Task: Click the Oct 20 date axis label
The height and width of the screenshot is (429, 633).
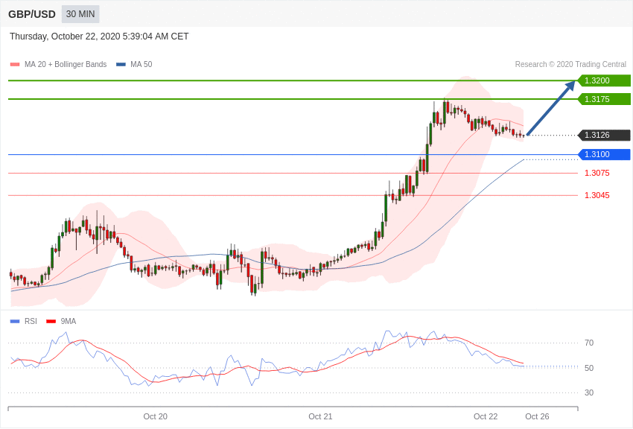Action: tap(155, 416)
